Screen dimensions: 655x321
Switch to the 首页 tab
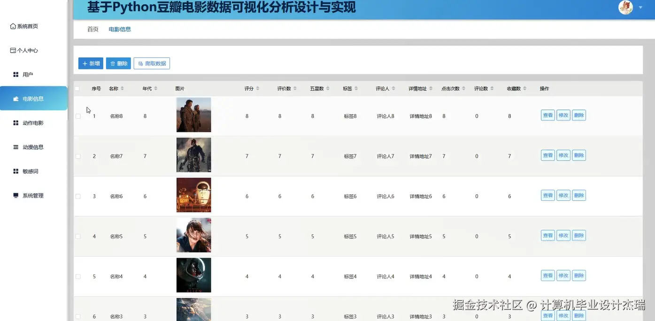93,29
